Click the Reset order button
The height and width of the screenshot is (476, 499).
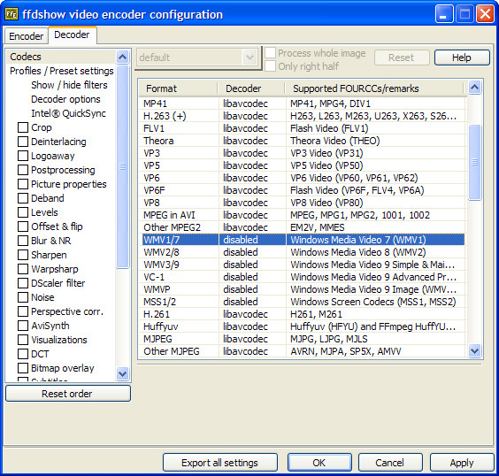68,394
